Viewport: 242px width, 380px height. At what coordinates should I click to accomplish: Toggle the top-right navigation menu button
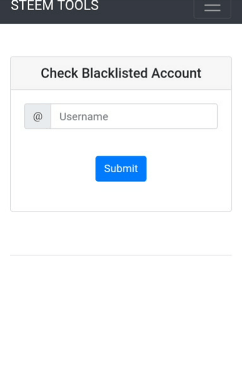tap(212, 8)
